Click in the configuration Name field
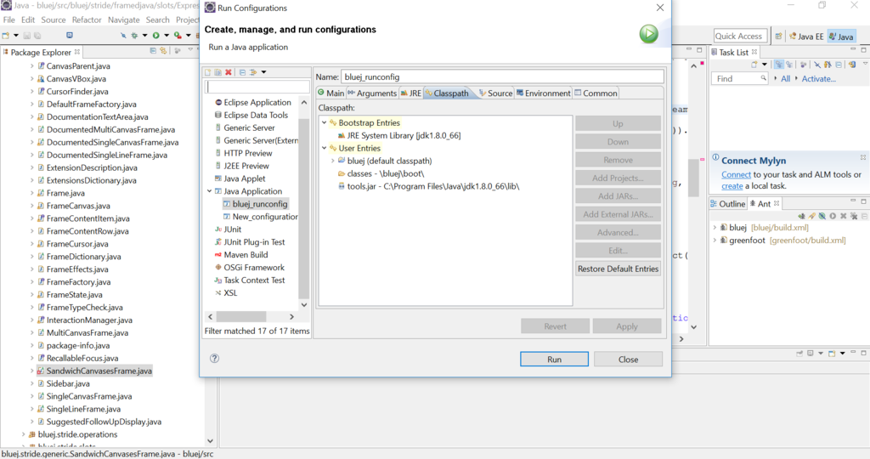 (x=502, y=76)
